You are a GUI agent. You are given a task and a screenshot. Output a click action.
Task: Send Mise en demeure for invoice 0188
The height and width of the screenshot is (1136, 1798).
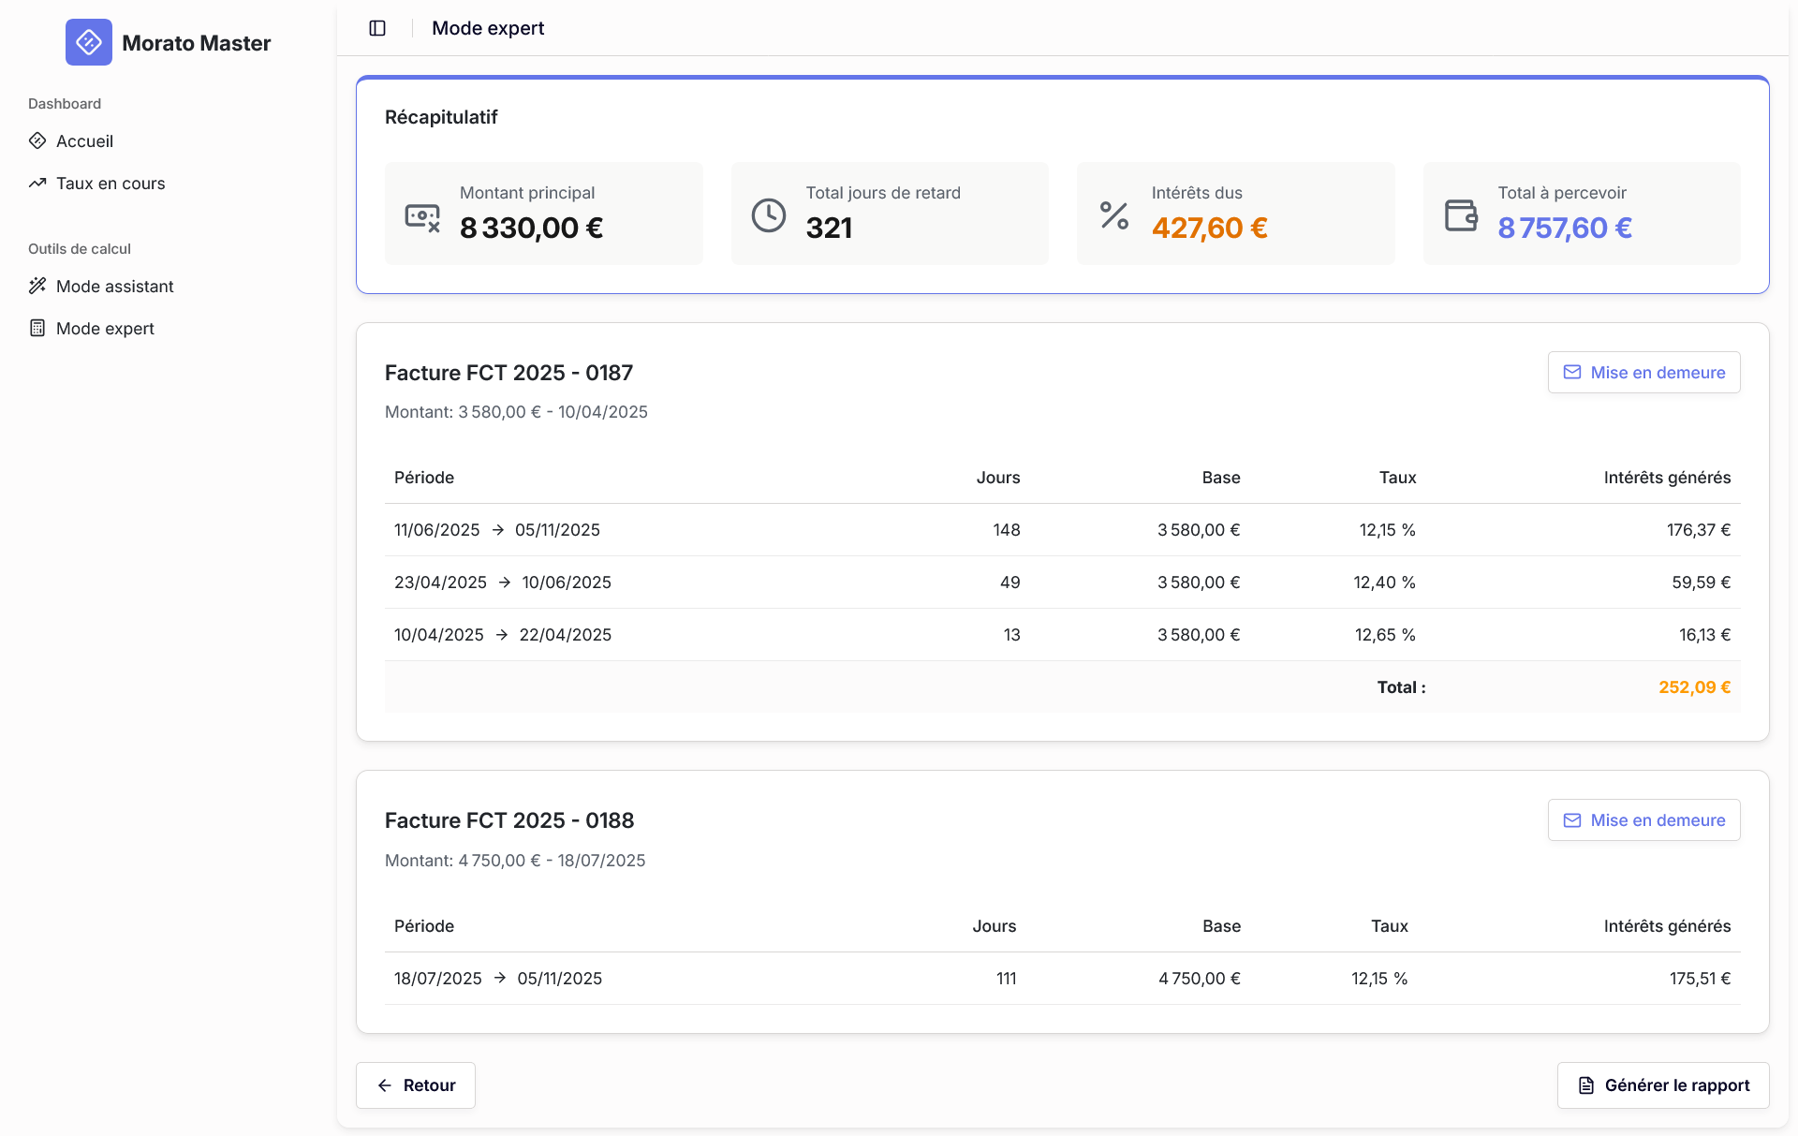[x=1643, y=820]
